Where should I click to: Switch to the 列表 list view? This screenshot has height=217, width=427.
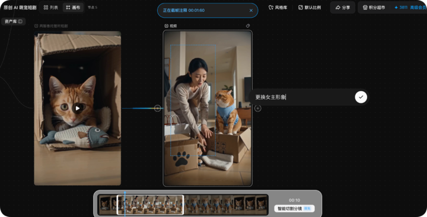[x=51, y=7]
